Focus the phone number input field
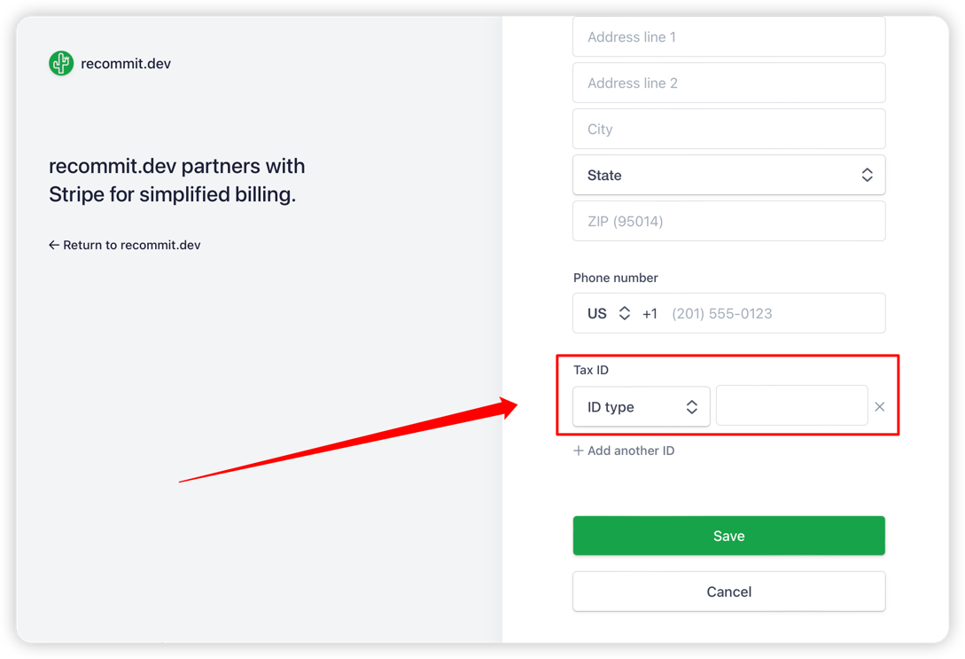This screenshot has height=659, width=965. (771, 313)
